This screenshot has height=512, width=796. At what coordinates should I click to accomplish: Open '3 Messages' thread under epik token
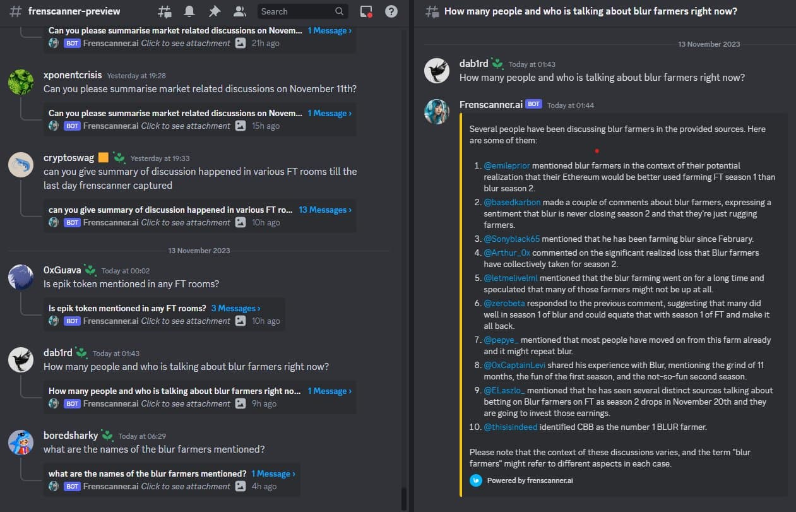[235, 308]
